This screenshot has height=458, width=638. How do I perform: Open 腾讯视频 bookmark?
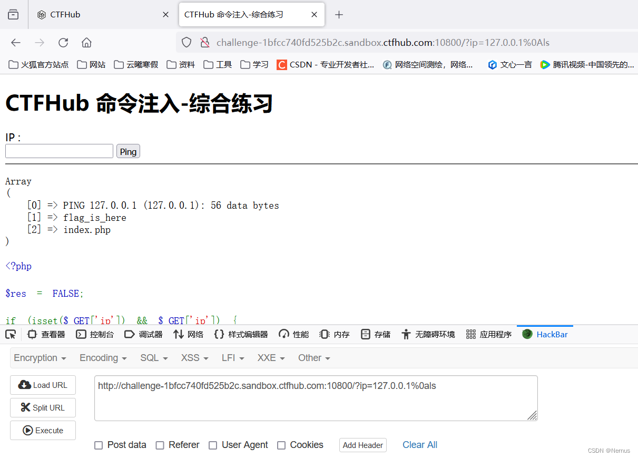pos(587,64)
